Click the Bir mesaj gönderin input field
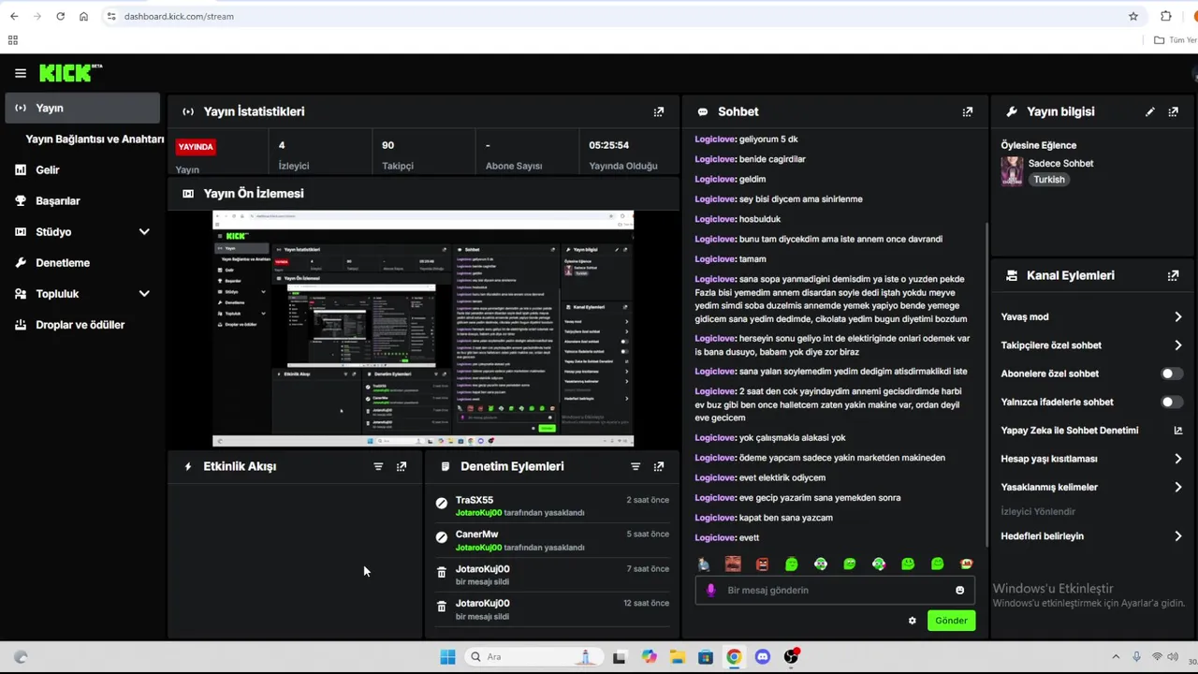The height and width of the screenshot is (674, 1198). (835, 590)
